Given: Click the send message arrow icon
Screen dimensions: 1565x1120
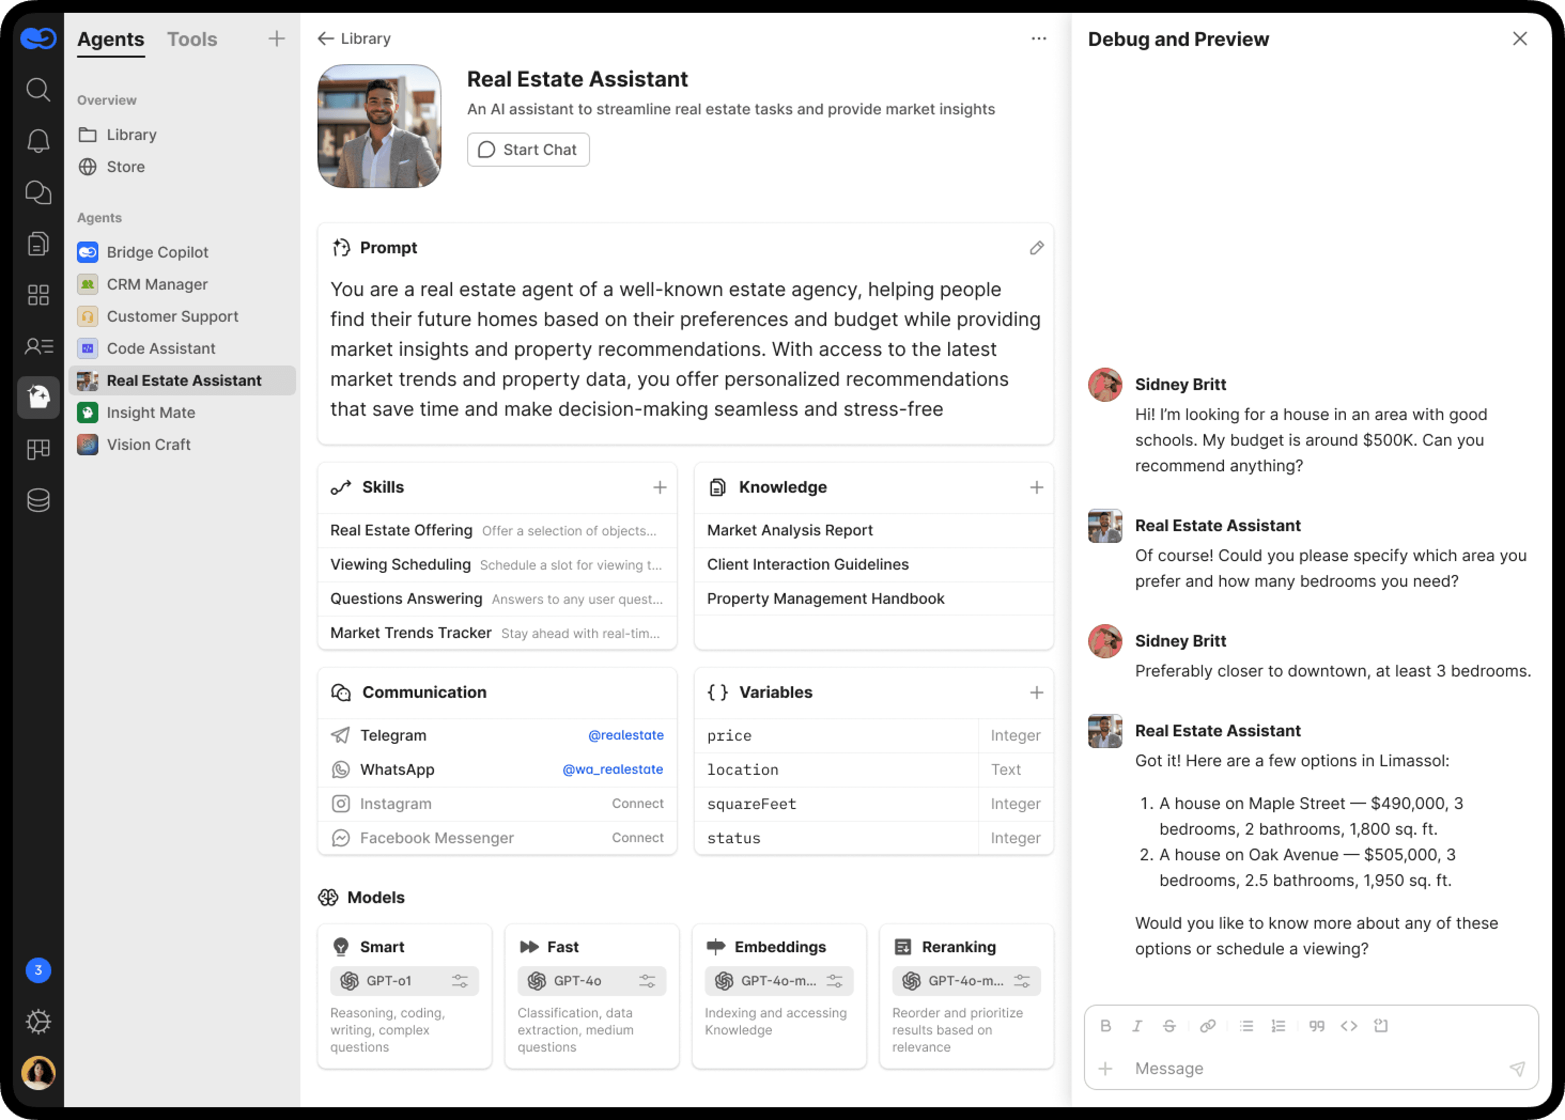Looking at the screenshot, I should (x=1517, y=1068).
